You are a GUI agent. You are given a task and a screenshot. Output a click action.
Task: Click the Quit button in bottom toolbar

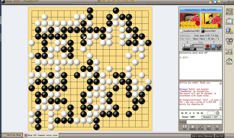pos(217,127)
